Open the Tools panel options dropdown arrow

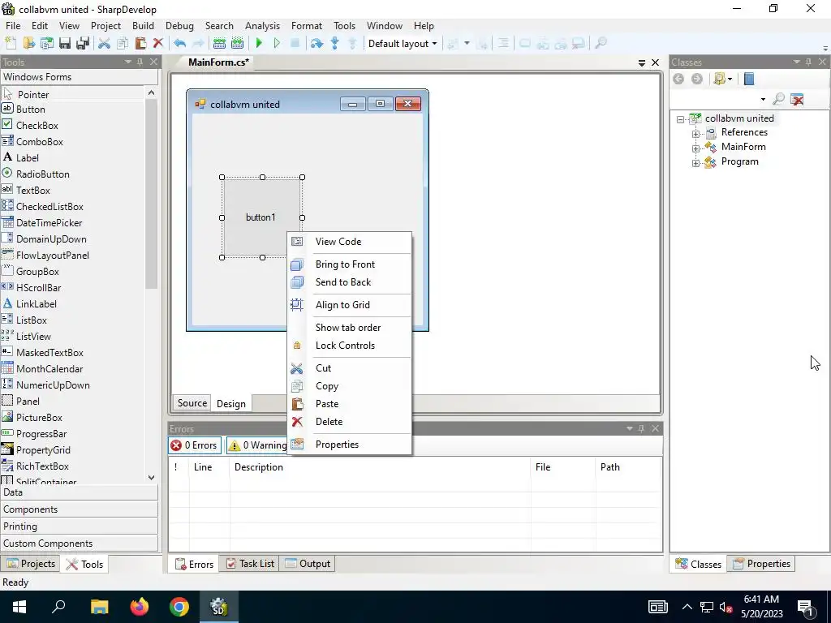(127, 62)
